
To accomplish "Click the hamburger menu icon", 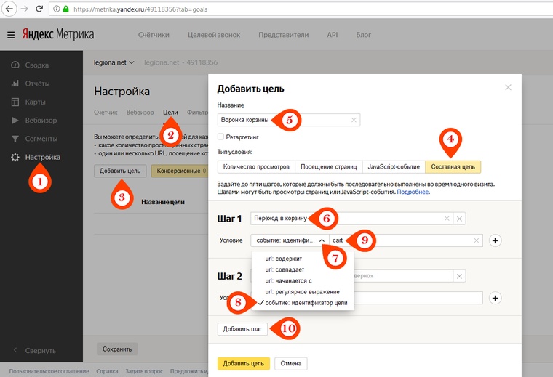I will (x=11, y=35).
